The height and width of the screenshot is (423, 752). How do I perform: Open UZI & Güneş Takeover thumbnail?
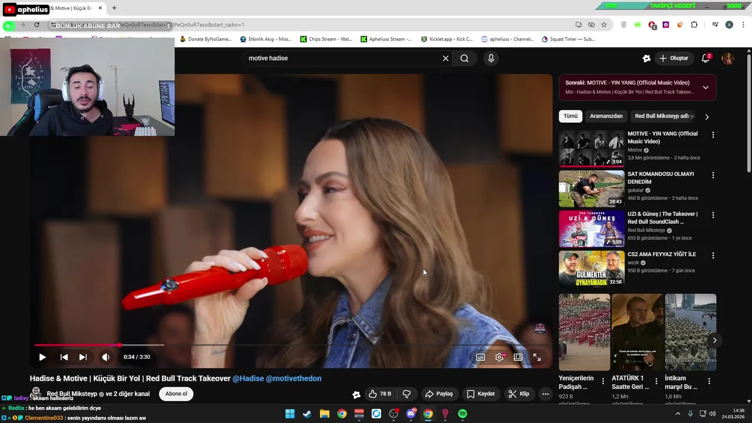592,229
